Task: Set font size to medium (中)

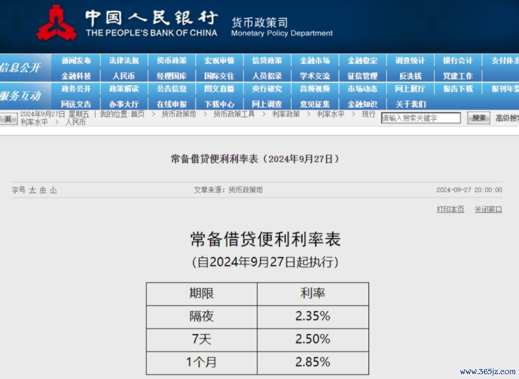Action: tap(43, 190)
